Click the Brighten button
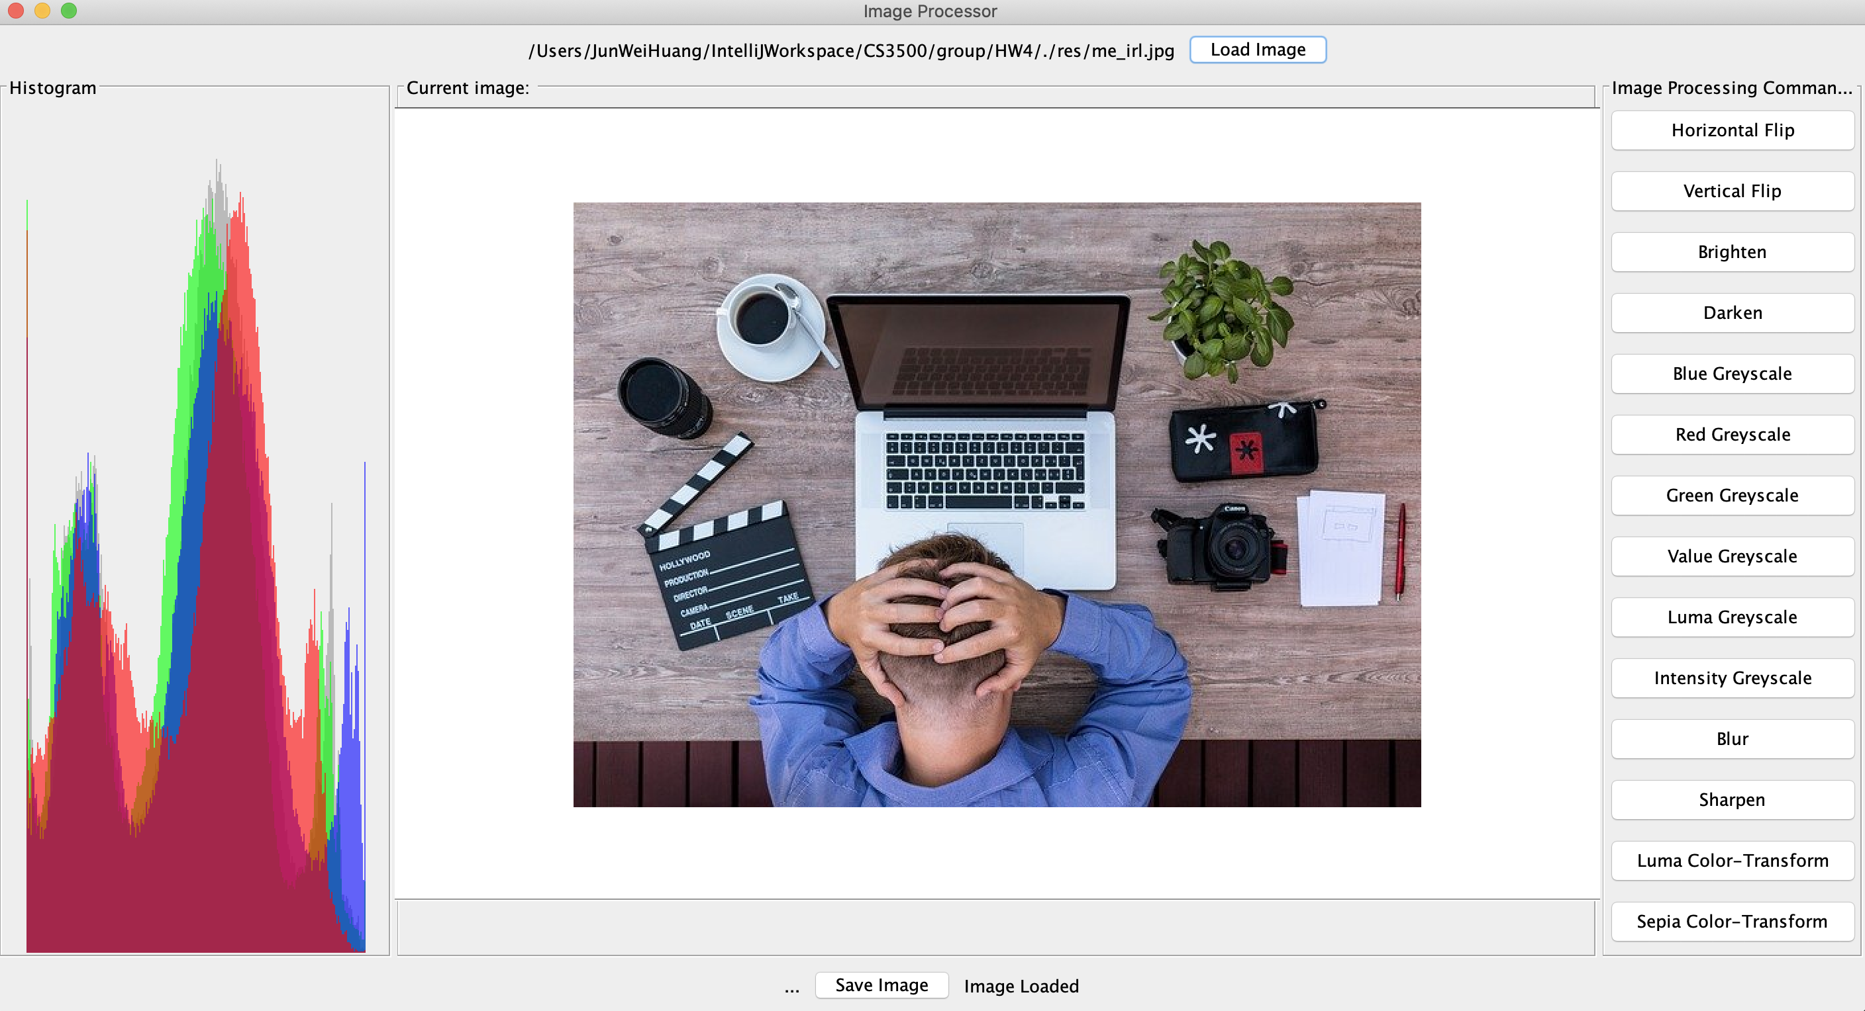1865x1011 pixels. pos(1732,251)
